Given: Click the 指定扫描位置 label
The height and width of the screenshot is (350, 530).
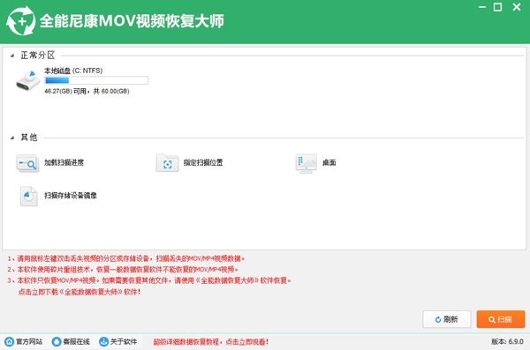Looking at the screenshot, I should click(x=203, y=162).
